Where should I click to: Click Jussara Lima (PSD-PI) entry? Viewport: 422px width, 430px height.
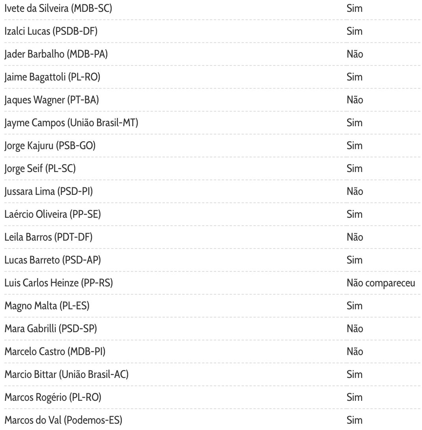[x=49, y=191]
